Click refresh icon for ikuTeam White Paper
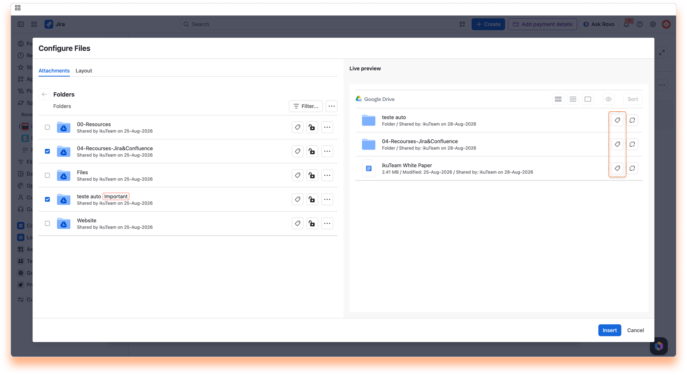 click(x=632, y=168)
